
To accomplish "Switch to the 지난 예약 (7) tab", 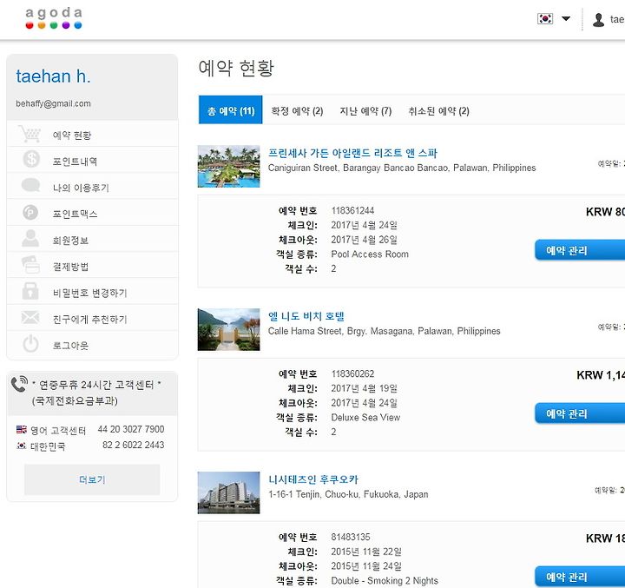I will pyautogui.click(x=365, y=110).
